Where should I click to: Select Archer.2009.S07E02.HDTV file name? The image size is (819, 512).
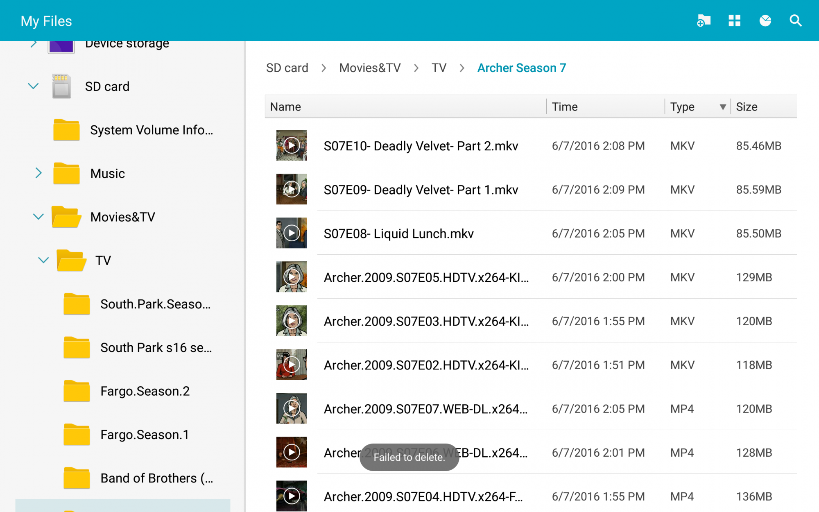tap(426, 365)
